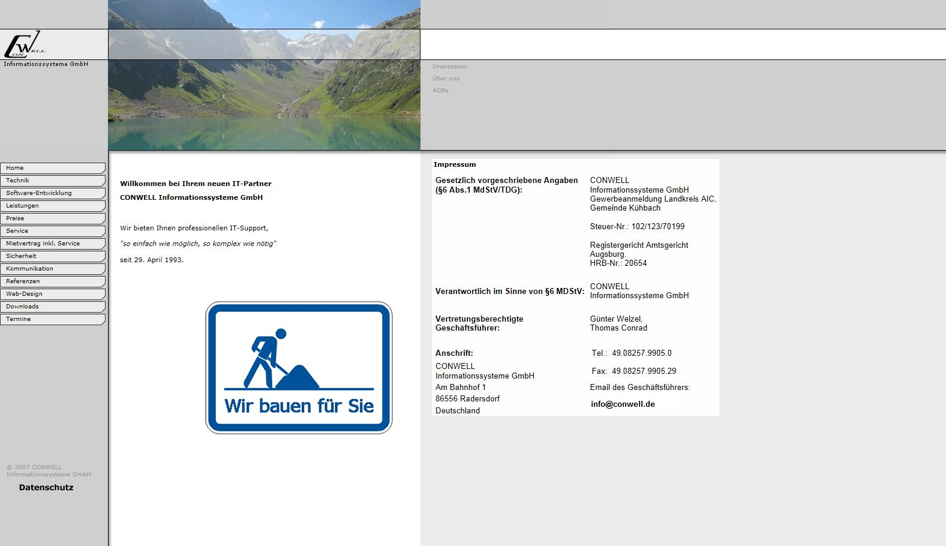The height and width of the screenshot is (546, 946).
Task: Open the Preise page
Action: (53, 218)
